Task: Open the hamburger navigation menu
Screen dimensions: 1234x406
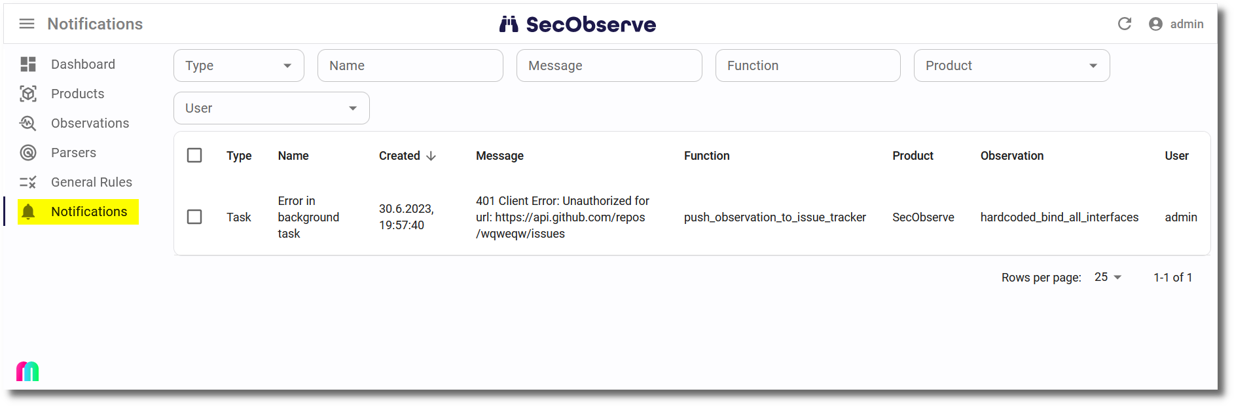Action: [26, 24]
